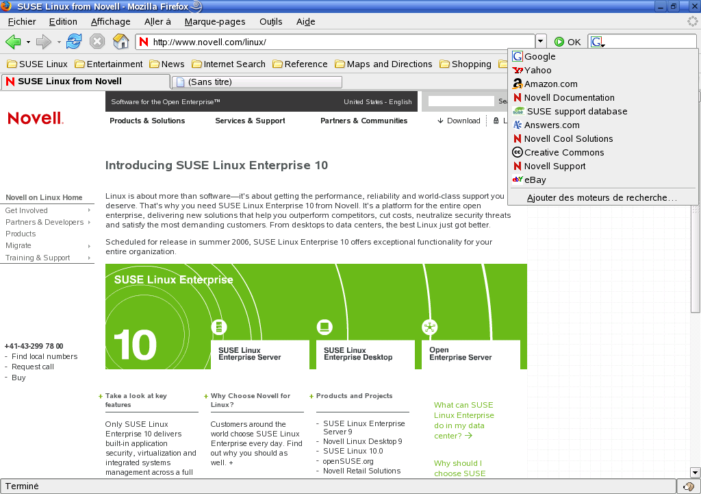This screenshot has width=701, height=494.
Task: Open the Marque-pages menu
Action: pyautogui.click(x=215, y=21)
